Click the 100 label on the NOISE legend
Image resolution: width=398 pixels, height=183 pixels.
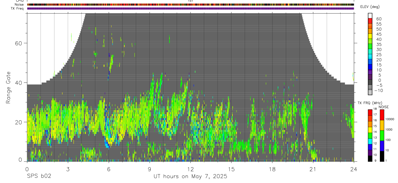(x=388, y=140)
